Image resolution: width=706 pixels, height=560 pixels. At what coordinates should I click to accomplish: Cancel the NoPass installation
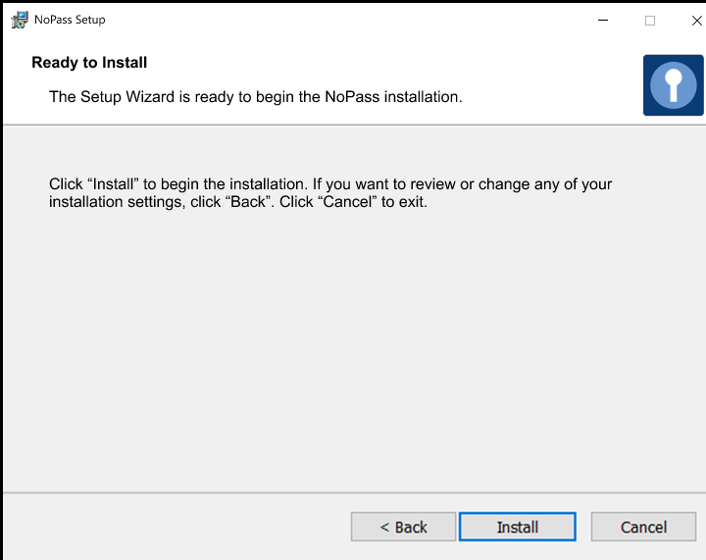point(643,527)
